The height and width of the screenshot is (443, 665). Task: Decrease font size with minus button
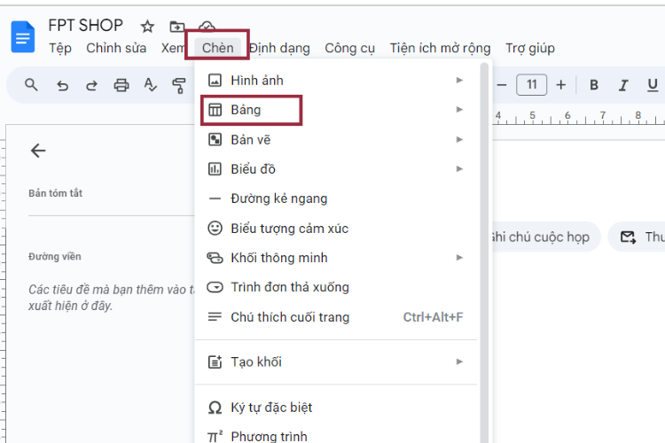pos(502,85)
